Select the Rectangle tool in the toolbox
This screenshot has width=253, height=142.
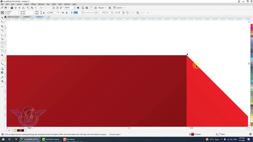coord(2,43)
